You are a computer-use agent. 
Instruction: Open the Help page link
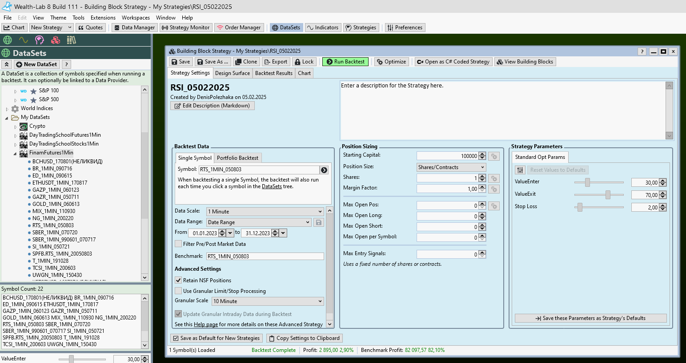pyautogui.click(x=205, y=324)
